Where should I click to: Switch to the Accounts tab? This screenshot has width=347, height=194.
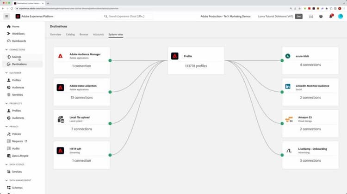click(x=98, y=35)
